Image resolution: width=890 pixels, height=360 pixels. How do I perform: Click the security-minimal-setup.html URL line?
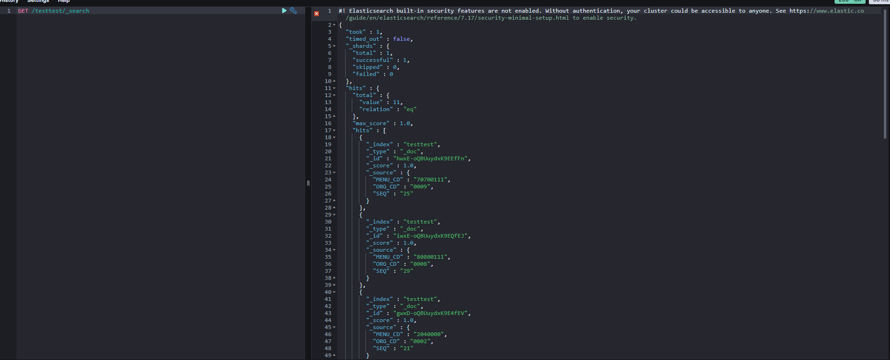click(x=491, y=18)
